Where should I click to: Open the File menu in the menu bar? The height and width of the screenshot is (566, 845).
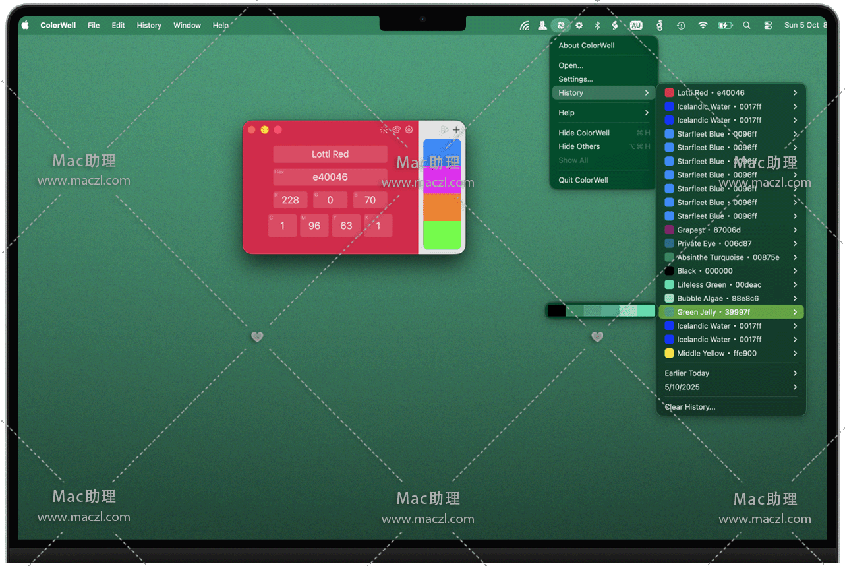[x=94, y=26]
